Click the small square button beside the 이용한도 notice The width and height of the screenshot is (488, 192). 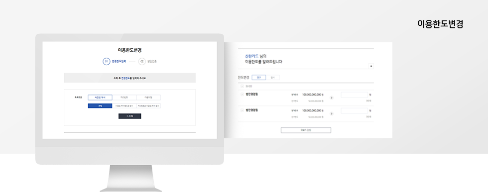tap(371, 66)
